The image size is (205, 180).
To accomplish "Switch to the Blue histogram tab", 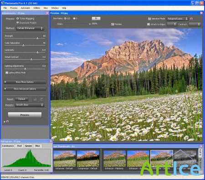I will (37, 146).
